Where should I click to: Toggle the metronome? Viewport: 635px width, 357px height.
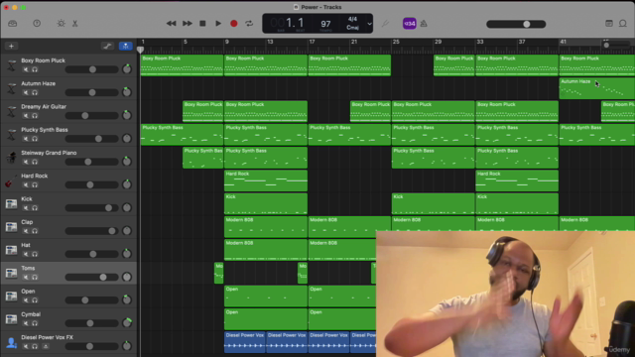[424, 24]
